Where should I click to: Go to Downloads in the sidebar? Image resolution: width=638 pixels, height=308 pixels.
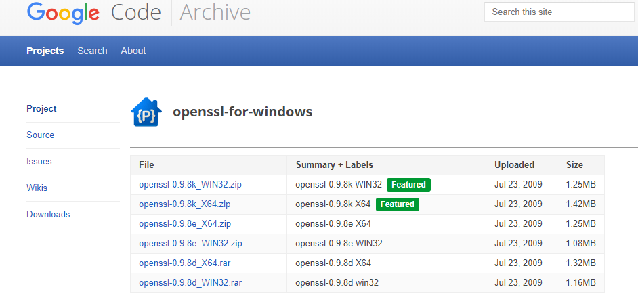click(x=48, y=214)
